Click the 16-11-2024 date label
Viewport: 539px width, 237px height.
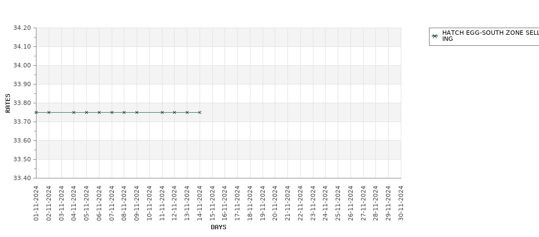coord(224,203)
